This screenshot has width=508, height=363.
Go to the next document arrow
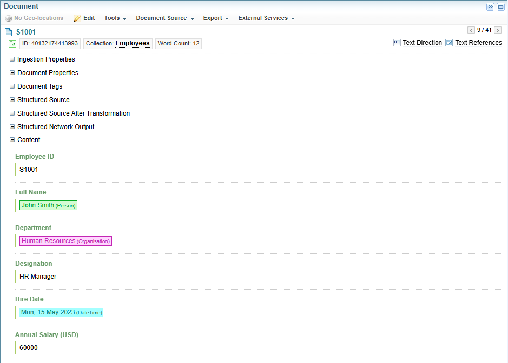coord(498,30)
